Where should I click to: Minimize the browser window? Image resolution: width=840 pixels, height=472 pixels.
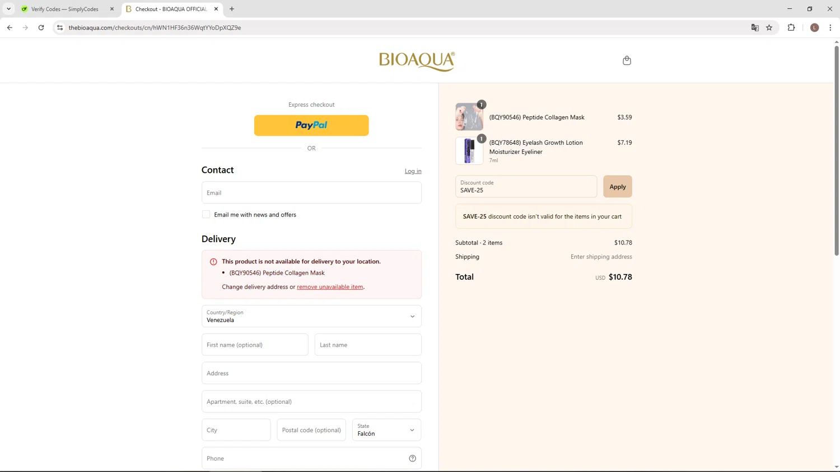point(790,9)
